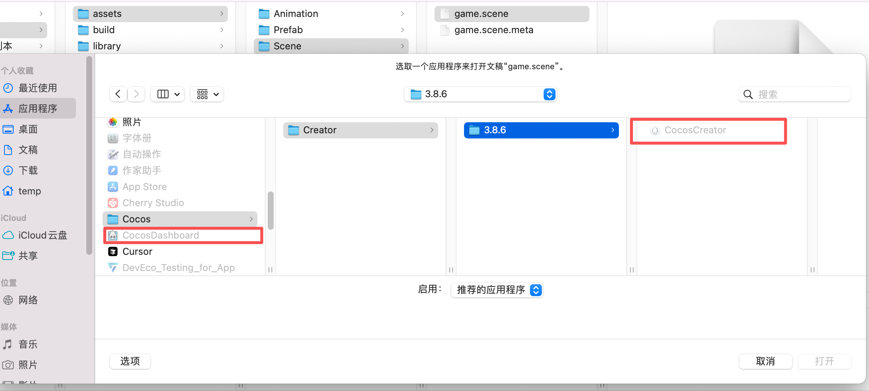Open the grid grouping options dropdown
This screenshot has width=869, height=391.
(x=207, y=94)
